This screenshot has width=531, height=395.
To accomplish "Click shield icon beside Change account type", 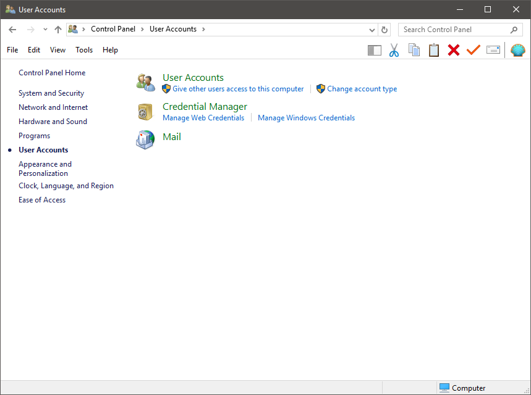I will point(321,89).
